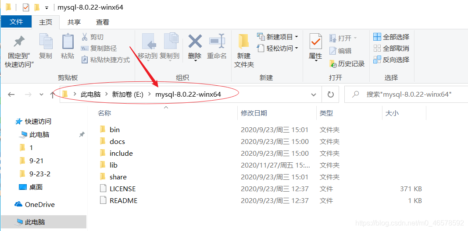Image resolution: width=468 pixels, height=231 pixels.
Task: Click the Forward navigation arrow
Action: (x=28, y=94)
